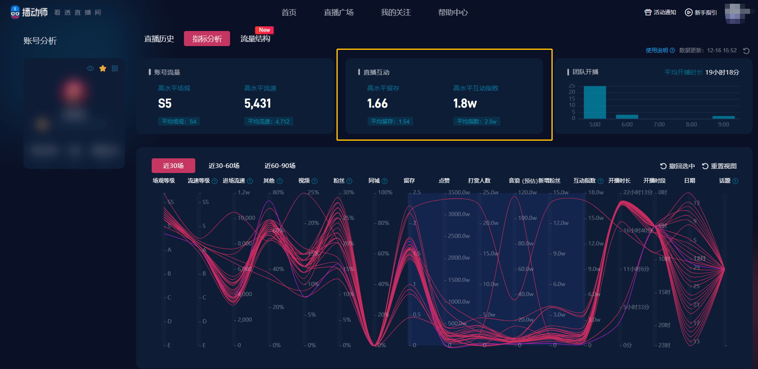The width and height of the screenshot is (758, 369).
Task: Open 活动通知 gift icon notification
Action: (x=648, y=13)
